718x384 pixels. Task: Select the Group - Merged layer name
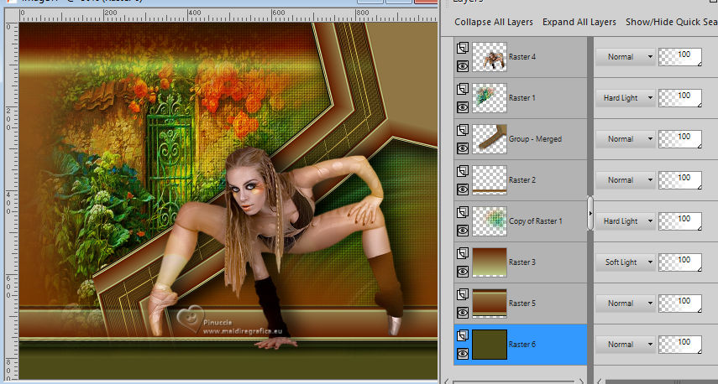coord(535,139)
